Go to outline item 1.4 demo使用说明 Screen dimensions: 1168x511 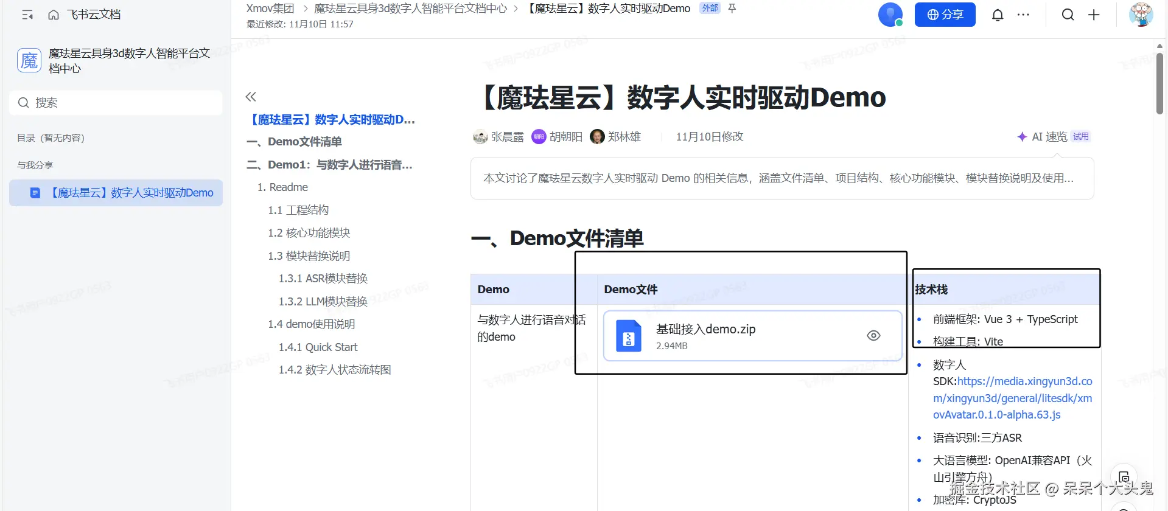[x=312, y=324]
